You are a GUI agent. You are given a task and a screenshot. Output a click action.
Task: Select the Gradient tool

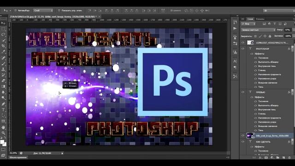[x=3, y=86]
